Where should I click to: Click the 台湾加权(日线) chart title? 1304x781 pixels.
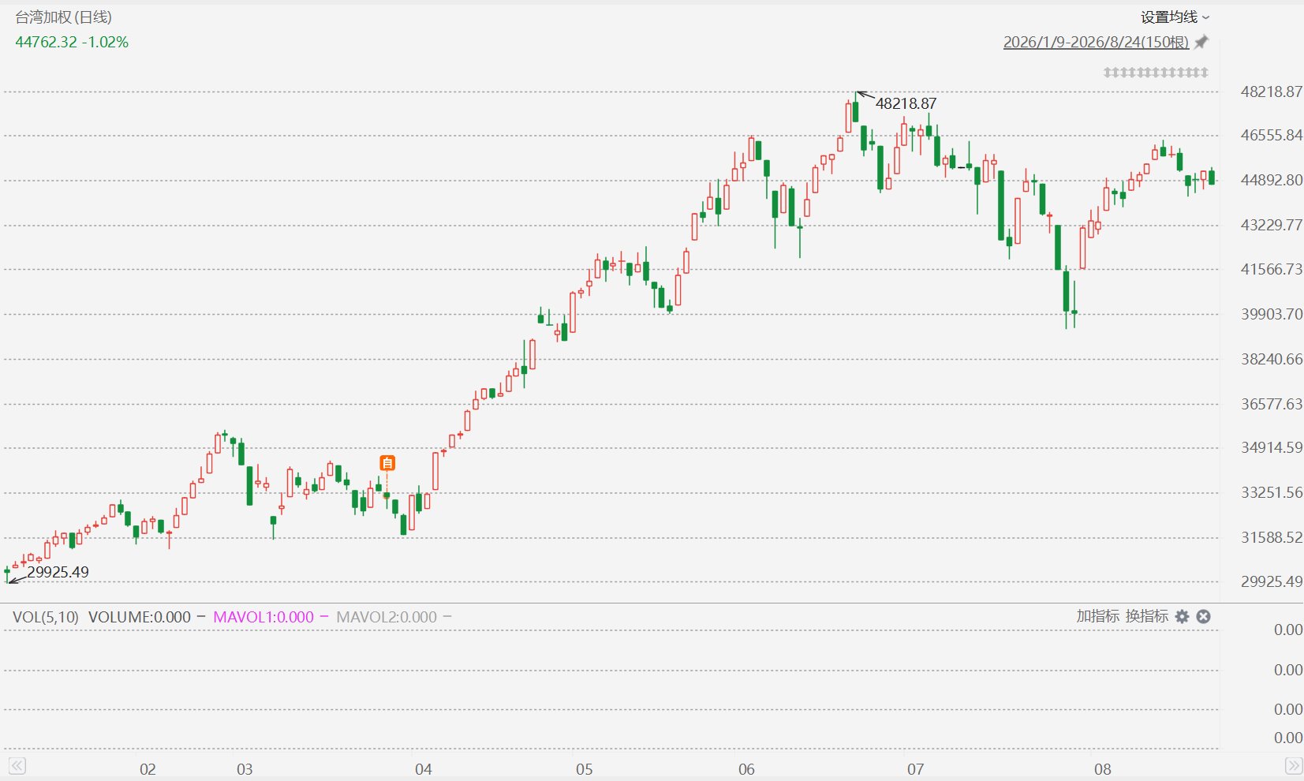tap(64, 17)
